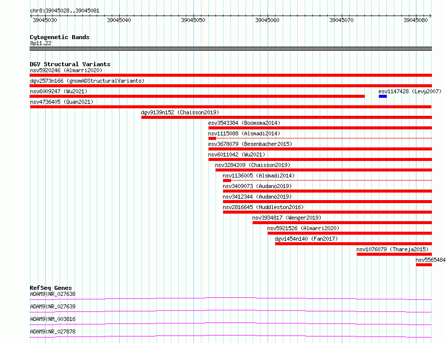Open esv3543384 (Boomsma2014) variant label
Screen dimensions: 446x343
click(x=244, y=123)
